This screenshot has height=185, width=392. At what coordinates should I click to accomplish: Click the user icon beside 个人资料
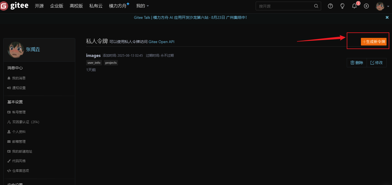(x=9, y=132)
